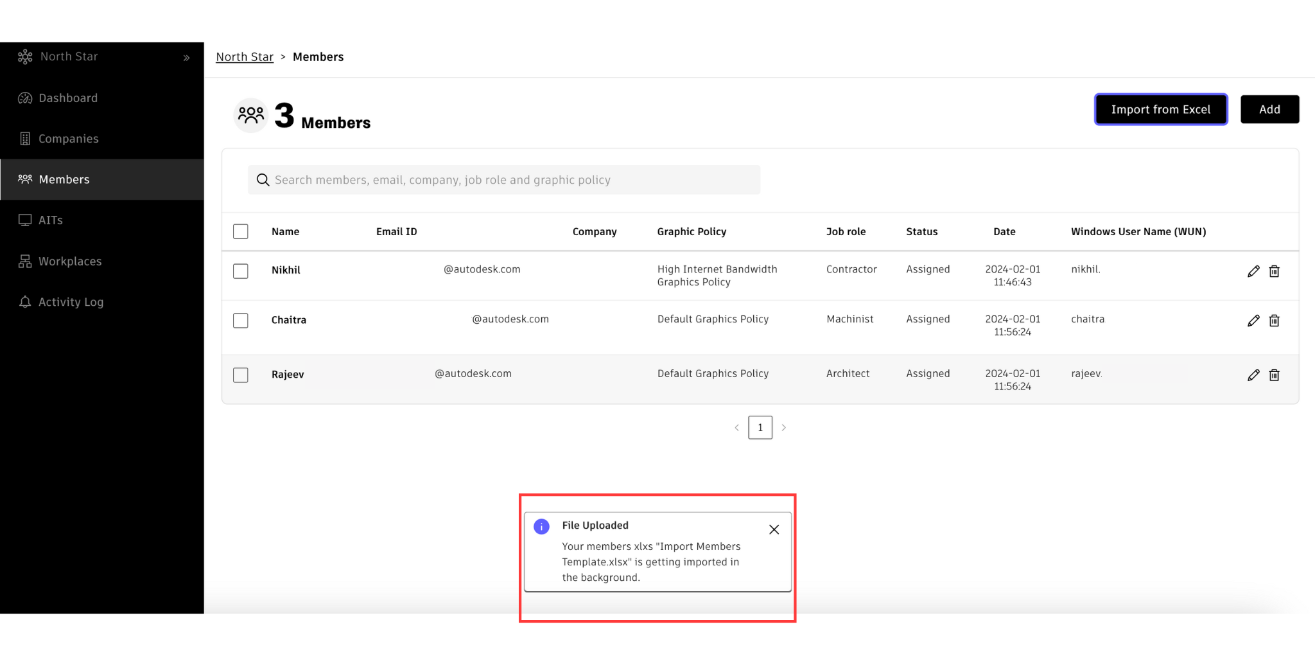Dismiss the File Uploaded notification
This screenshot has width=1315, height=656.
tap(774, 529)
